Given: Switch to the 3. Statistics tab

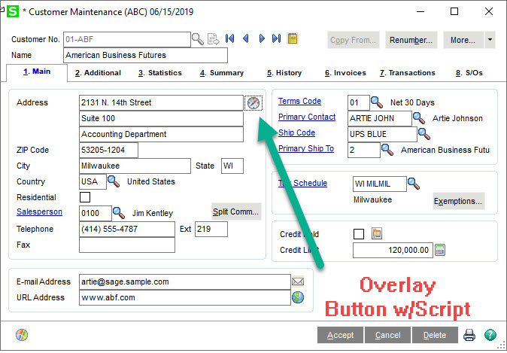Looking at the screenshot, I should [x=160, y=73].
